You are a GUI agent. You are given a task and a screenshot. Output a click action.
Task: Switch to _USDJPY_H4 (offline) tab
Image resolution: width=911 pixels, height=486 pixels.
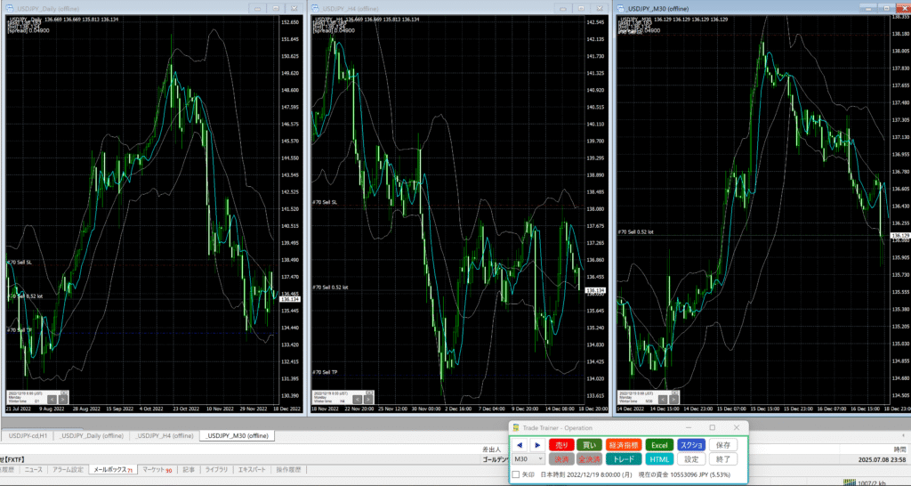coord(165,435)
